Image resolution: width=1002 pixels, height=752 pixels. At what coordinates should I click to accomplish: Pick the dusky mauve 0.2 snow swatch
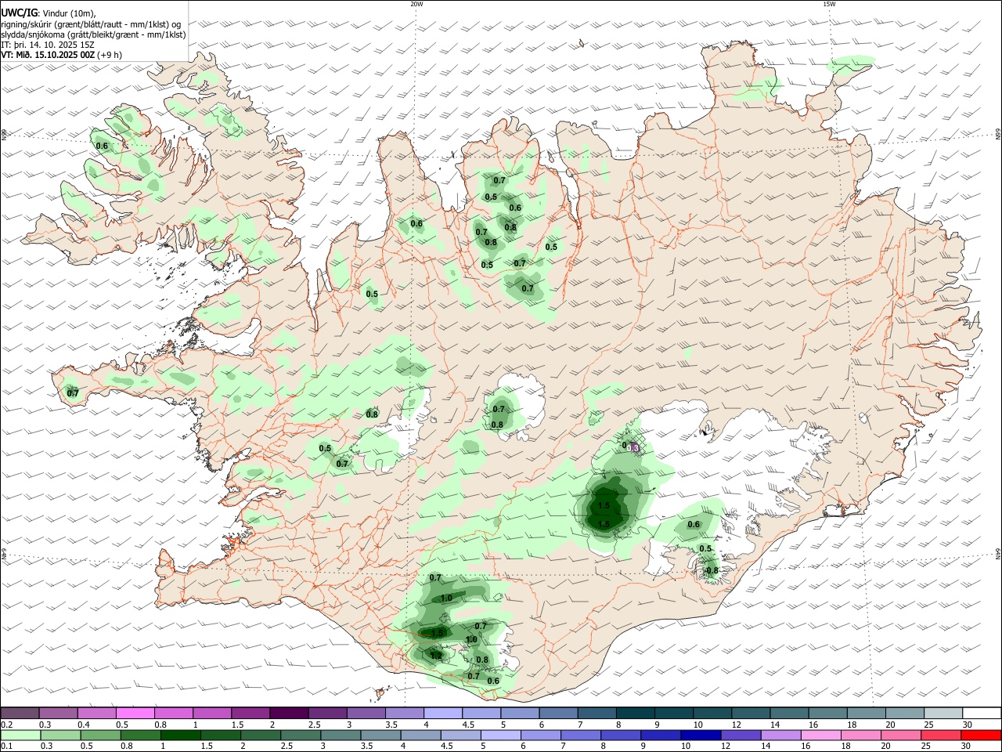point(20,713)
